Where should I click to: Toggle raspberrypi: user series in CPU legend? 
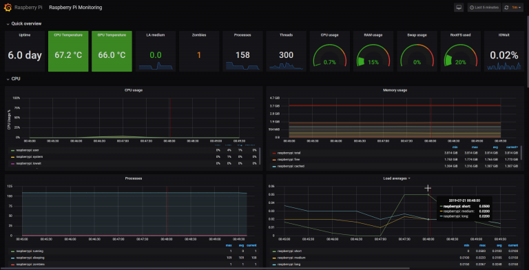(28, 150)
